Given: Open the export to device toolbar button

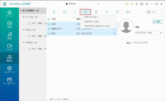Looking at the screenshot, I should tap(75, 12).
